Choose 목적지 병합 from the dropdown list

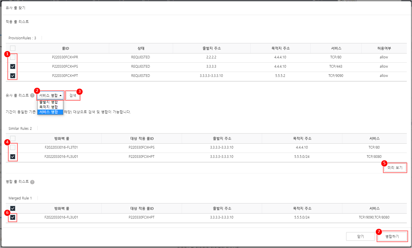click(x=50, y=107)
